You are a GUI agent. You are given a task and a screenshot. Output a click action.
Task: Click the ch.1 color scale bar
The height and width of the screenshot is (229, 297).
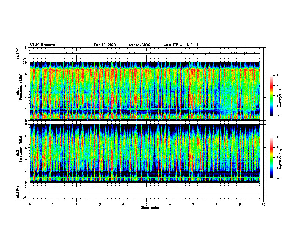point(271,96)
